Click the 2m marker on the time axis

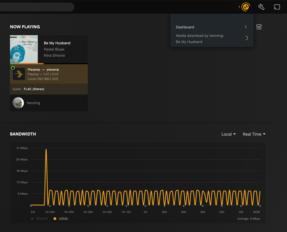pos(33,212)
